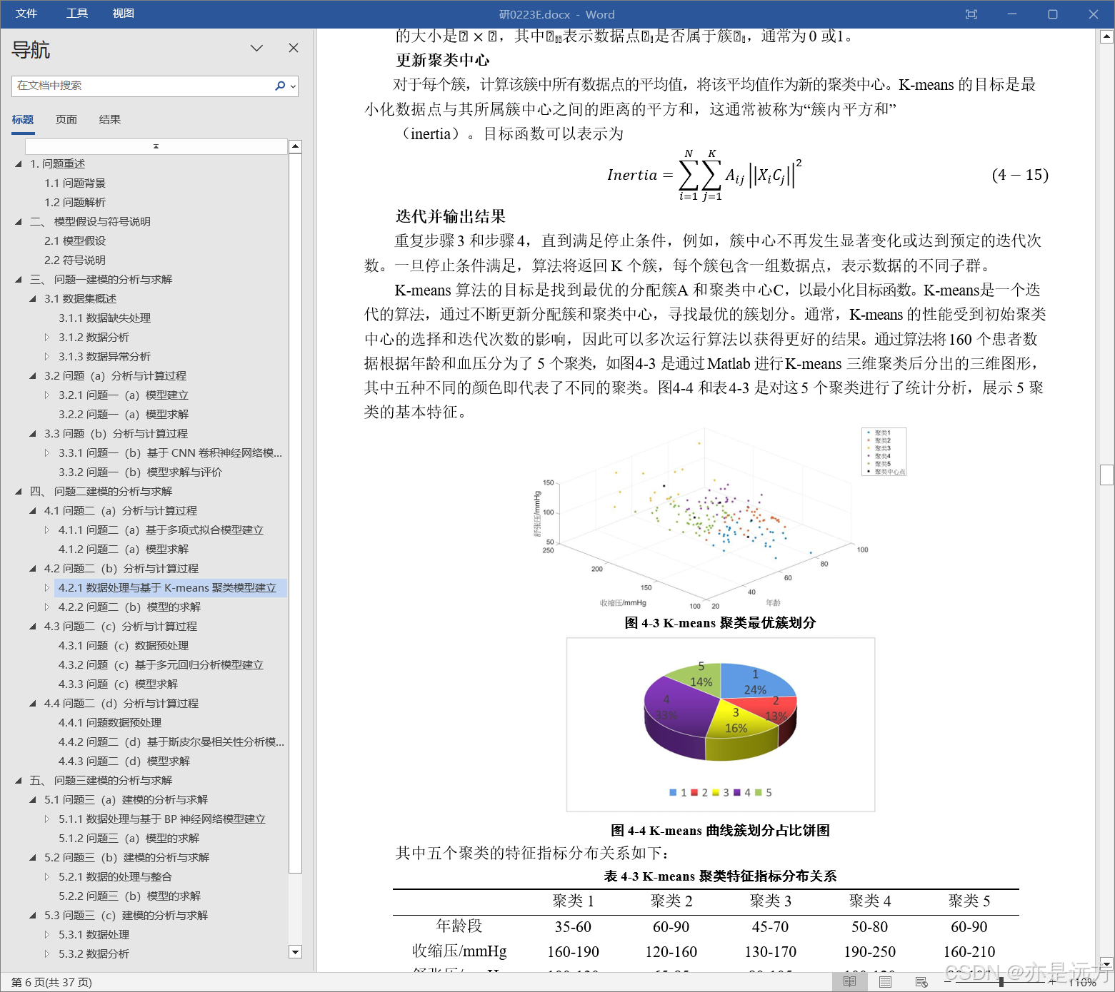
Task: Switch to the 结果 navigation tab
Action: coord(110,119)
